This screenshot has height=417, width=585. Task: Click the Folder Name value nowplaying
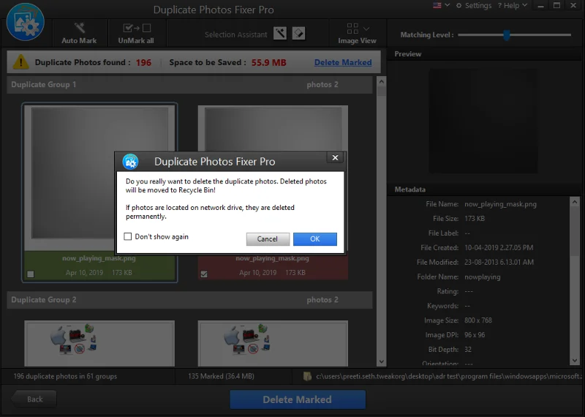click(x=483, y=277)
